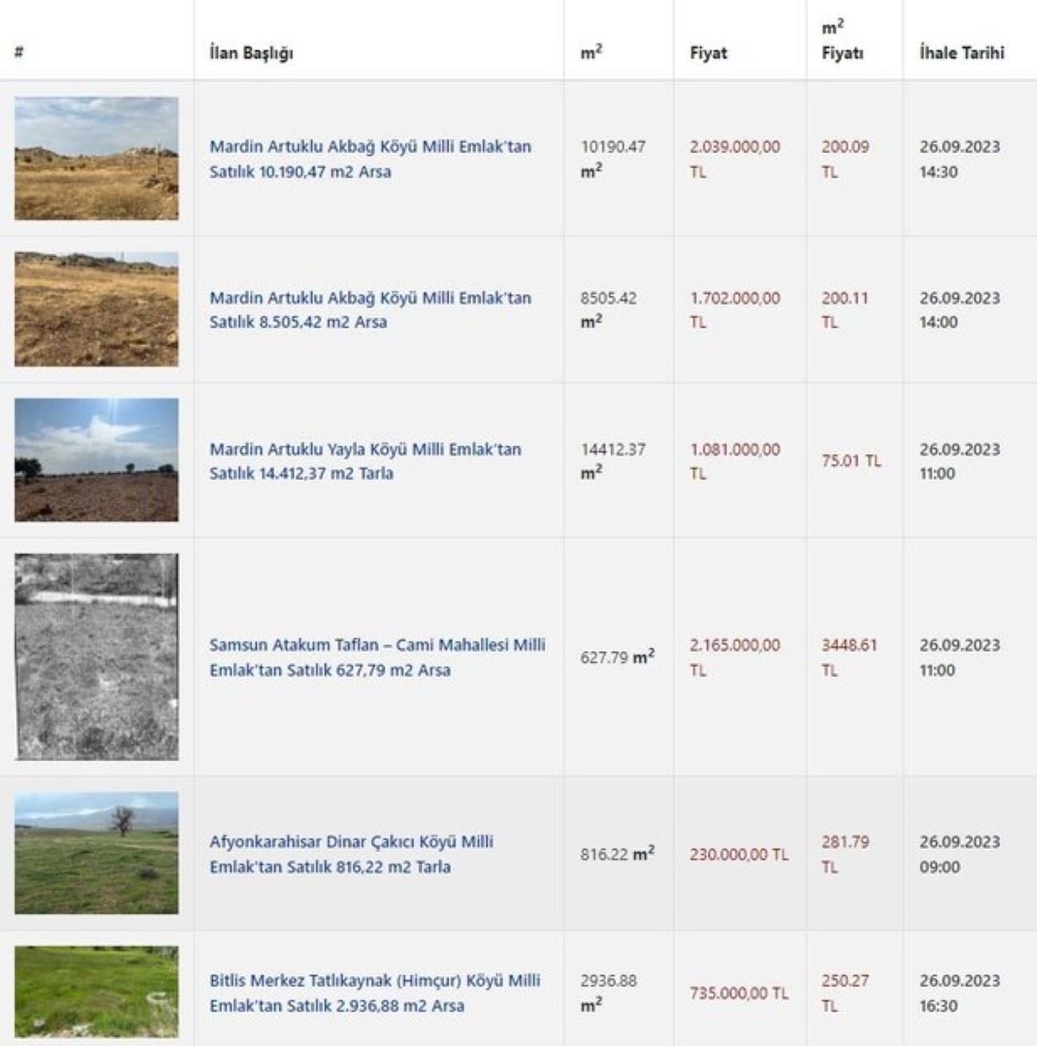Open the Mardin Akbağ 8.505,42 m2 Arsa listing
This screenshot has width=1037, height=1046.
(370, 309)
